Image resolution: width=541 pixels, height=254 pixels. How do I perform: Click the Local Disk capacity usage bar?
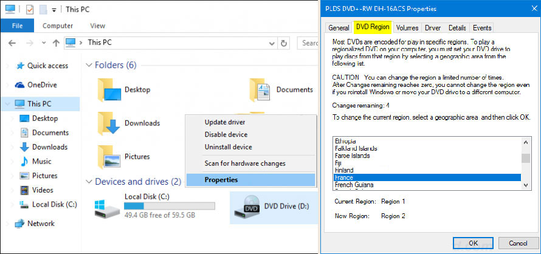coord(170,206)
